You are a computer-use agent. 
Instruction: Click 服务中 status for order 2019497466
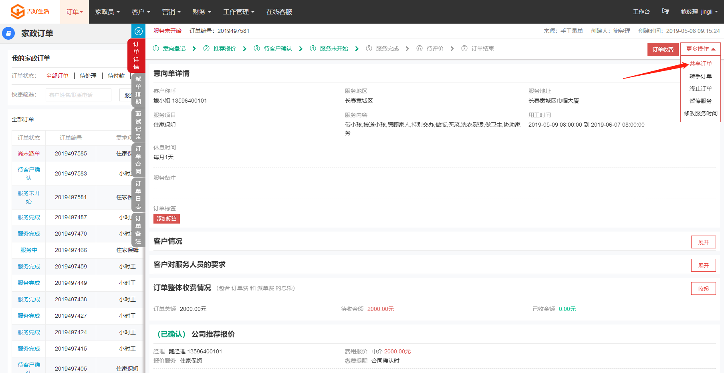[29, 250]
